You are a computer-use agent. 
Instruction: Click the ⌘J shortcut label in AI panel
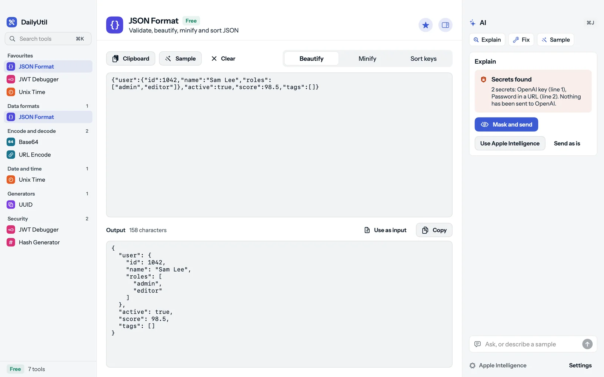590,23
